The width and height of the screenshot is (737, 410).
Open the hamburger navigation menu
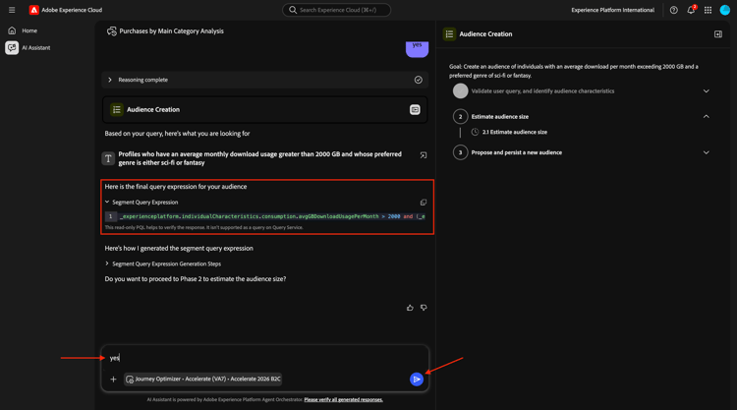[x=12, y=10]
